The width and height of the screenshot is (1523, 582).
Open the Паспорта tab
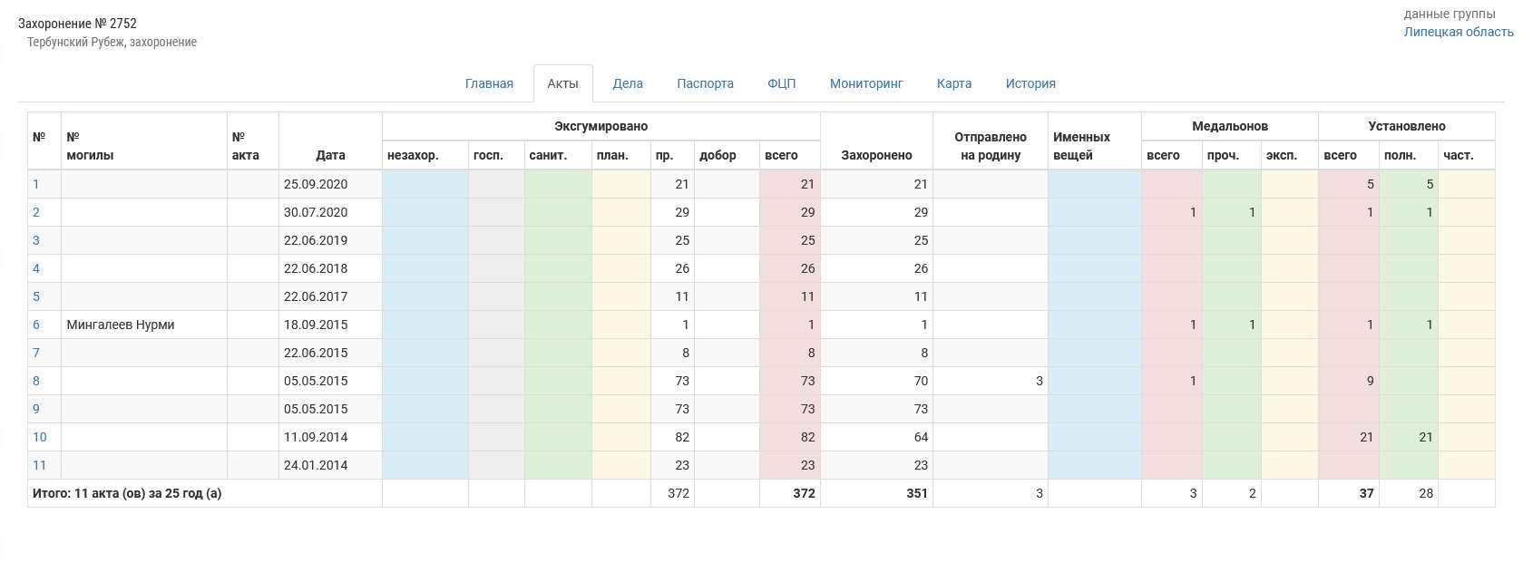coord(705,83)
